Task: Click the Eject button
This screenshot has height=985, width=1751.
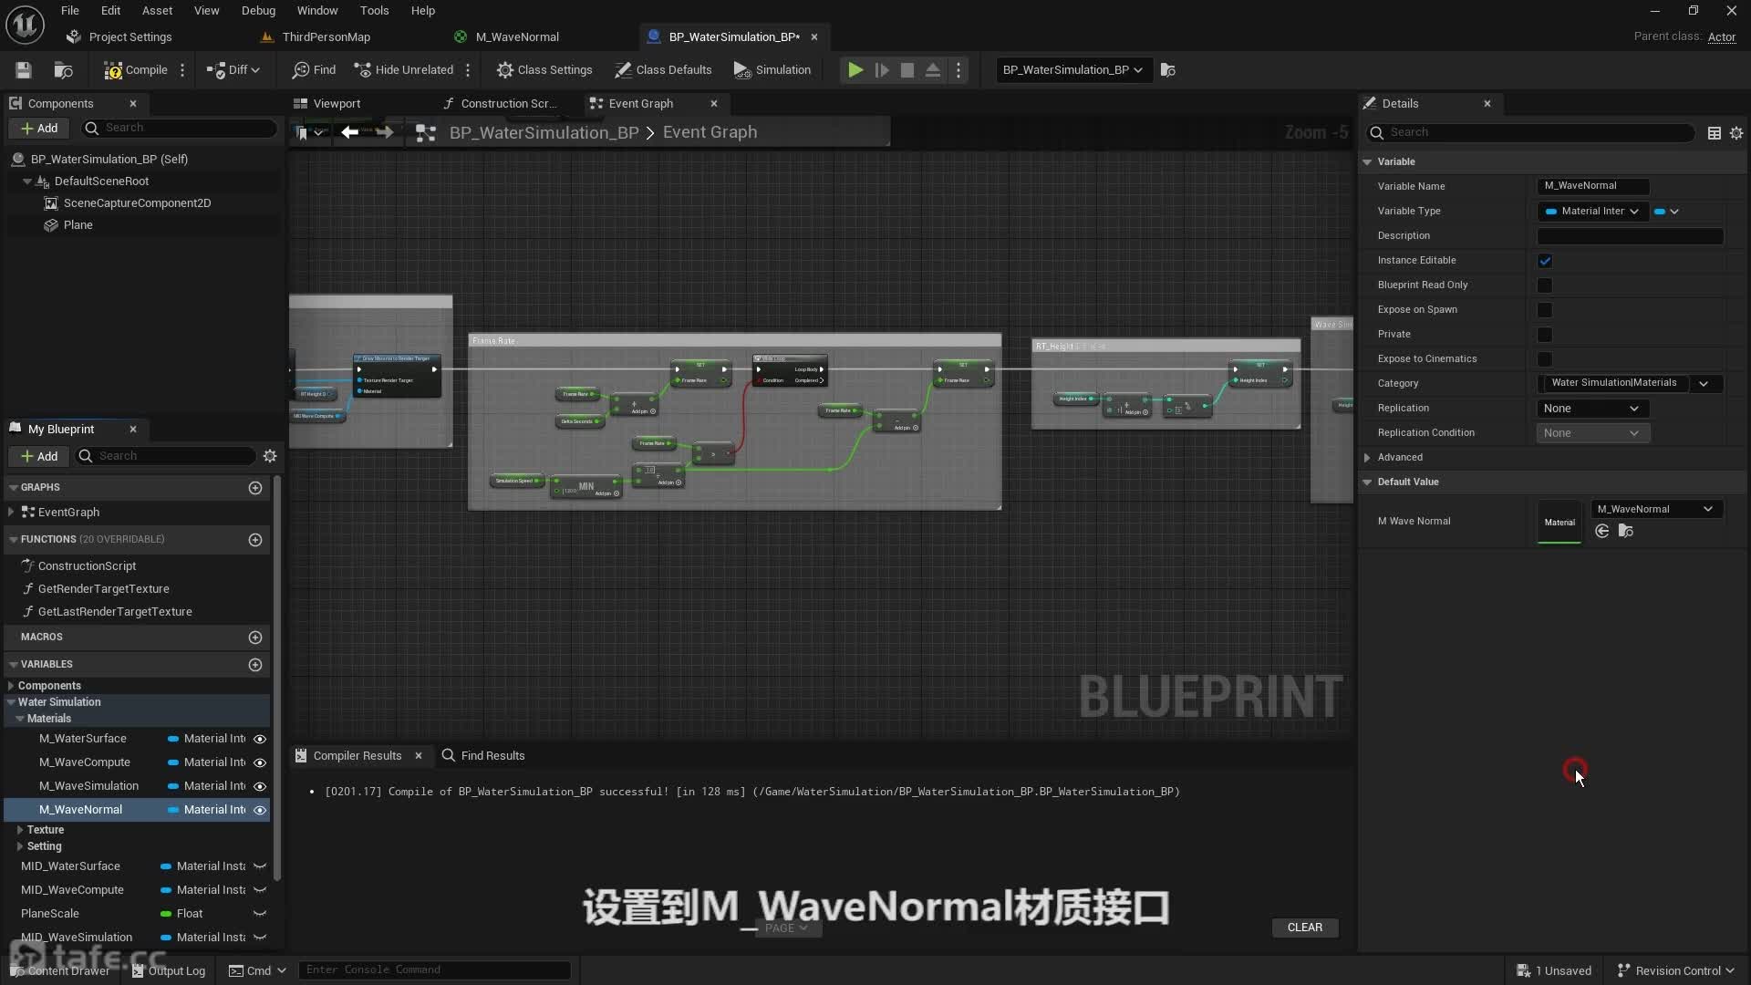Action: tap(933, 70)
